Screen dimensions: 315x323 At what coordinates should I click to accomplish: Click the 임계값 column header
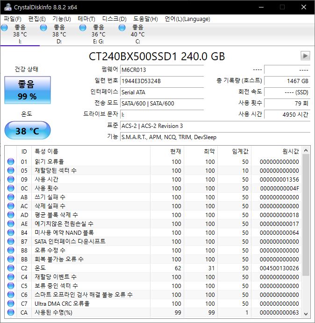pyautogui.click(x=234, y=151)
